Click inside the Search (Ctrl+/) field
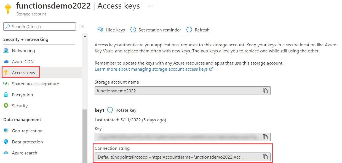This screenshot has width=342, height=163. [x=39, y=26]
